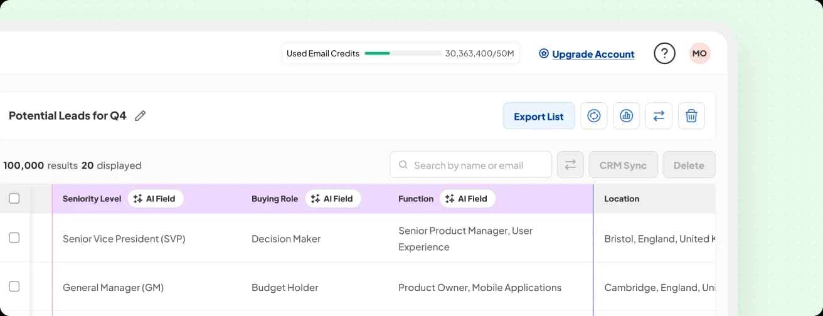Select the General Manager row checkbox

[14, 287]
